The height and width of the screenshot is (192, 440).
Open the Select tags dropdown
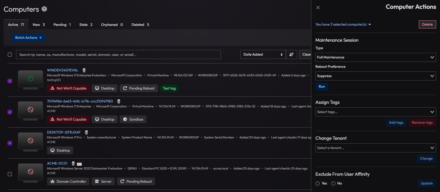[376, 112]
